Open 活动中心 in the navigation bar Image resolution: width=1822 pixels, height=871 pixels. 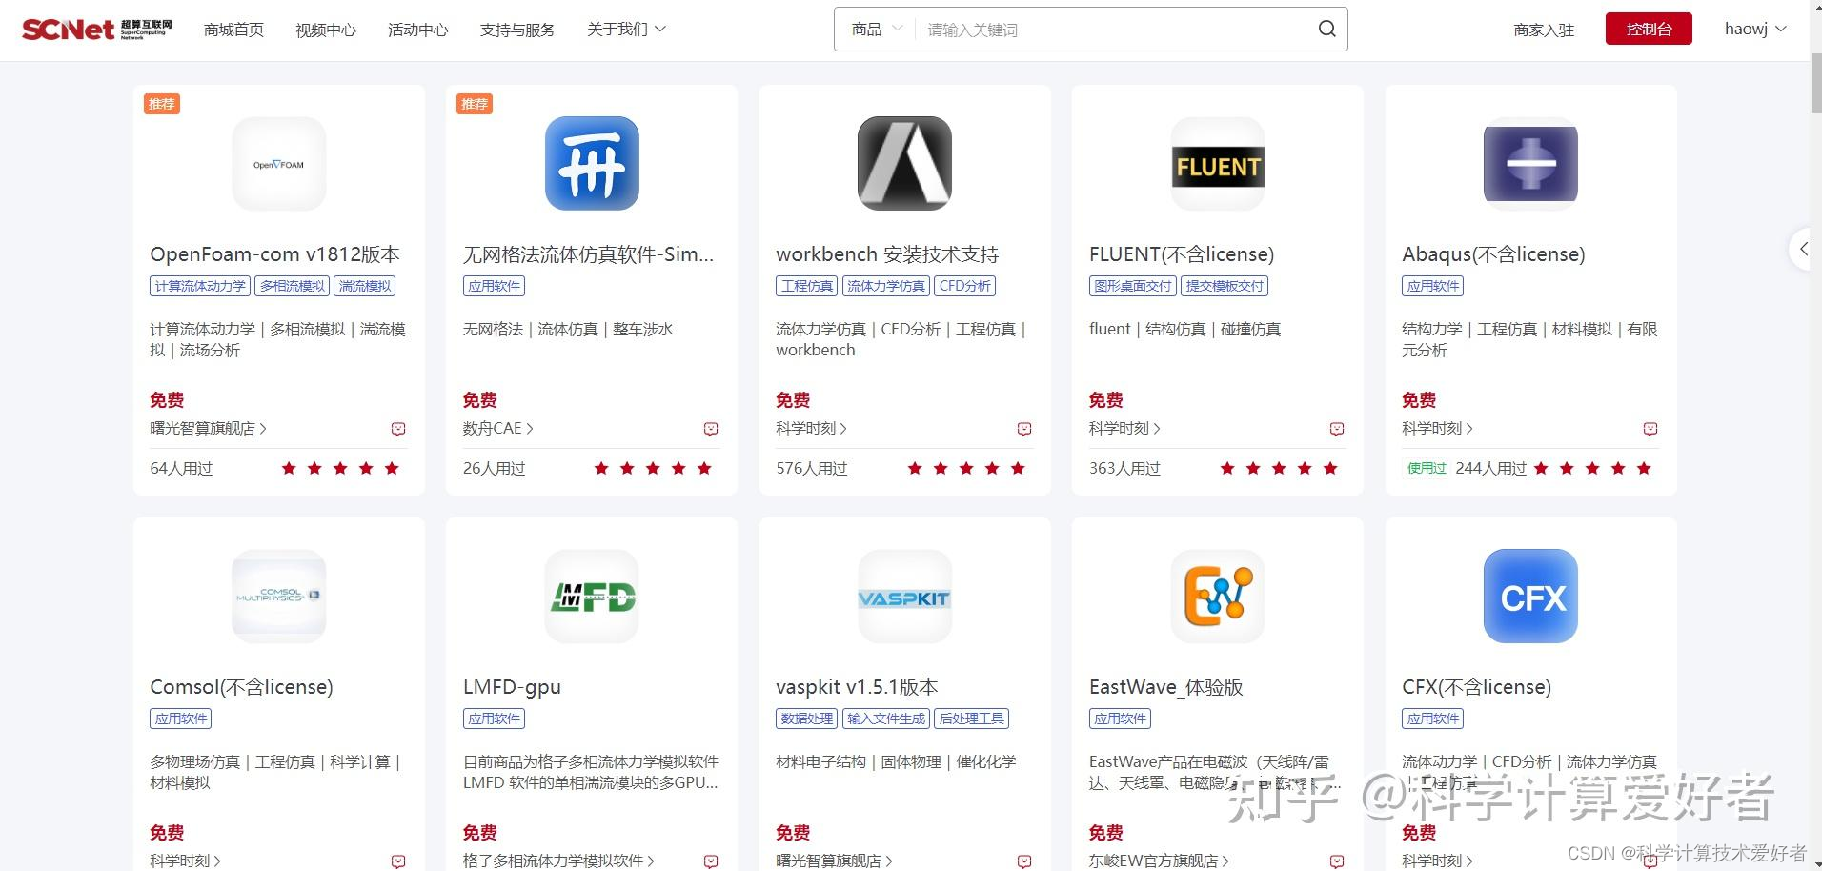[x=417, y=30]
